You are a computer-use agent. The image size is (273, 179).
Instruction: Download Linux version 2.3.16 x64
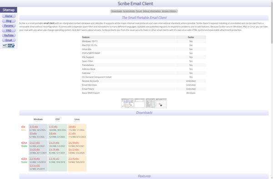[74, 159]
